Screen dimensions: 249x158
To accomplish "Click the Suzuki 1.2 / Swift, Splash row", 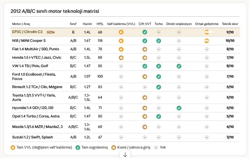I will click(32, 137).
